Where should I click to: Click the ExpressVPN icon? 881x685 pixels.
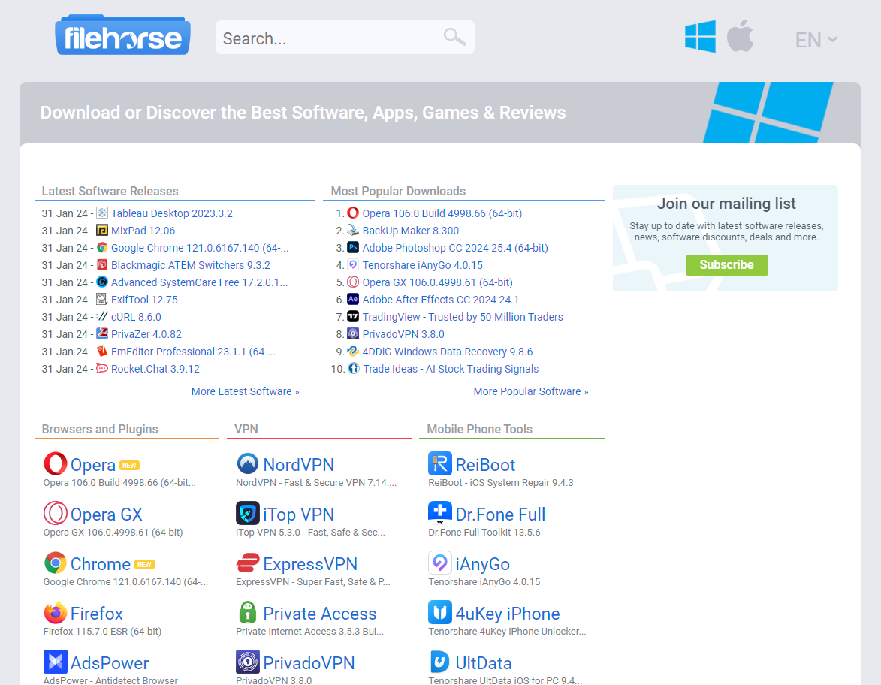[248, 563]
